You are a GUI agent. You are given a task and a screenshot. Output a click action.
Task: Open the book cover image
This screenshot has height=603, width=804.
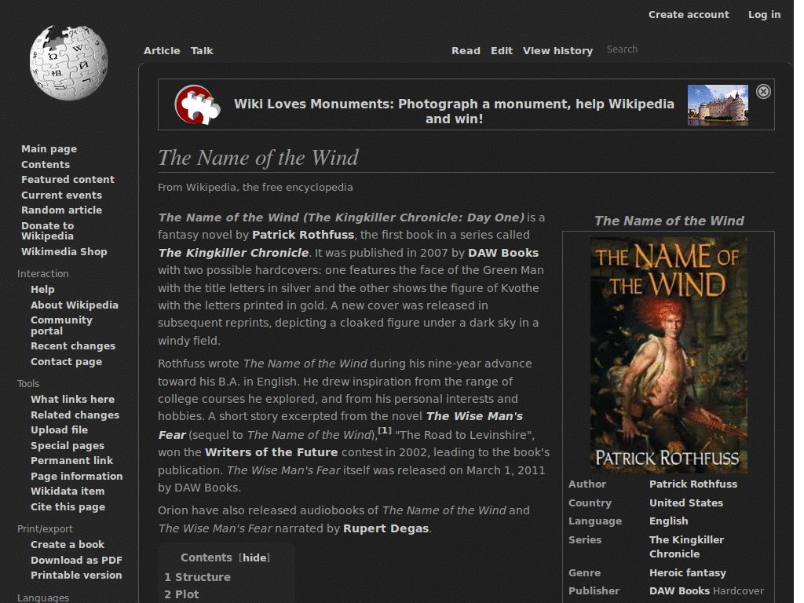668,355
